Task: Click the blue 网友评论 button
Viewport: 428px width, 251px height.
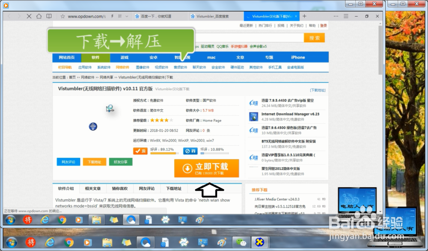Action: [68, 162]
